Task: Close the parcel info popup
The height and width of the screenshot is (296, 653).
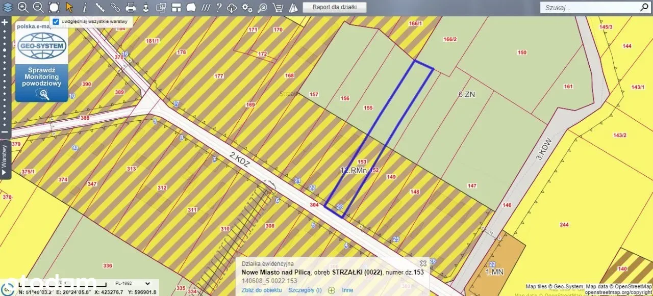Action: coord(423,263)
